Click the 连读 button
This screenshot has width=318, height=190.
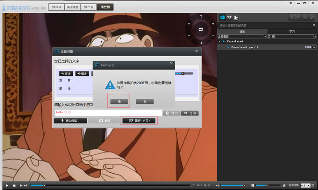(66, 74)
